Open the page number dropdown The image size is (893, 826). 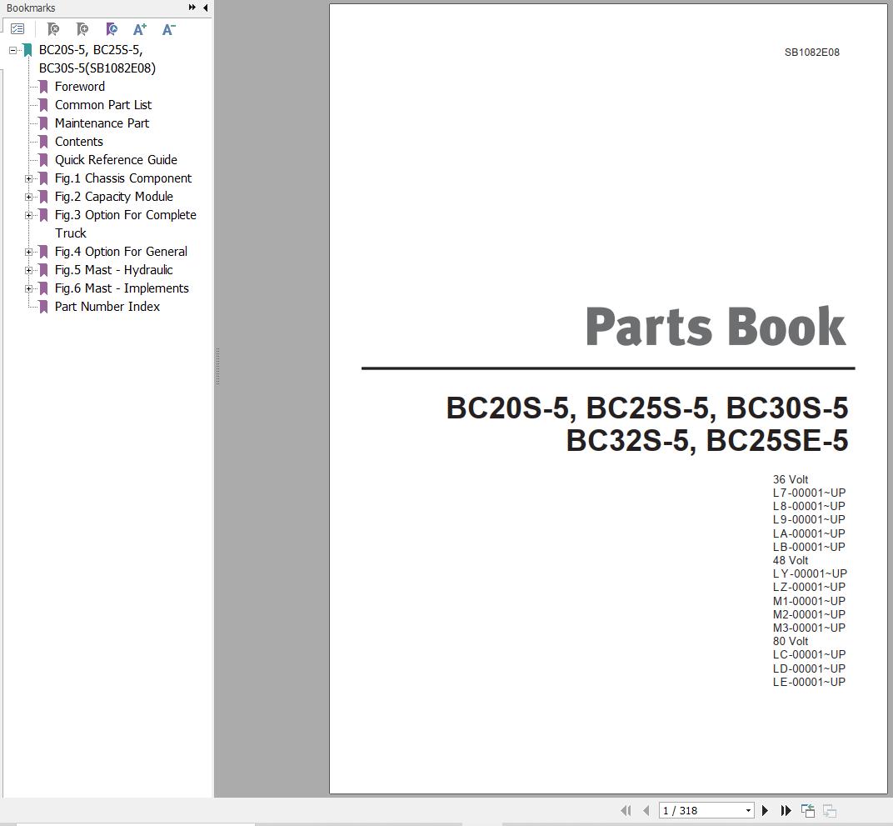click(x=748, y=811)
